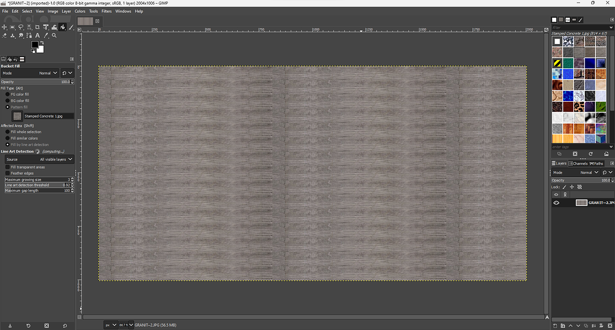Duplicate pattern button in Patterns dock
Screen dimensions: 615x330
click(559, 154)
